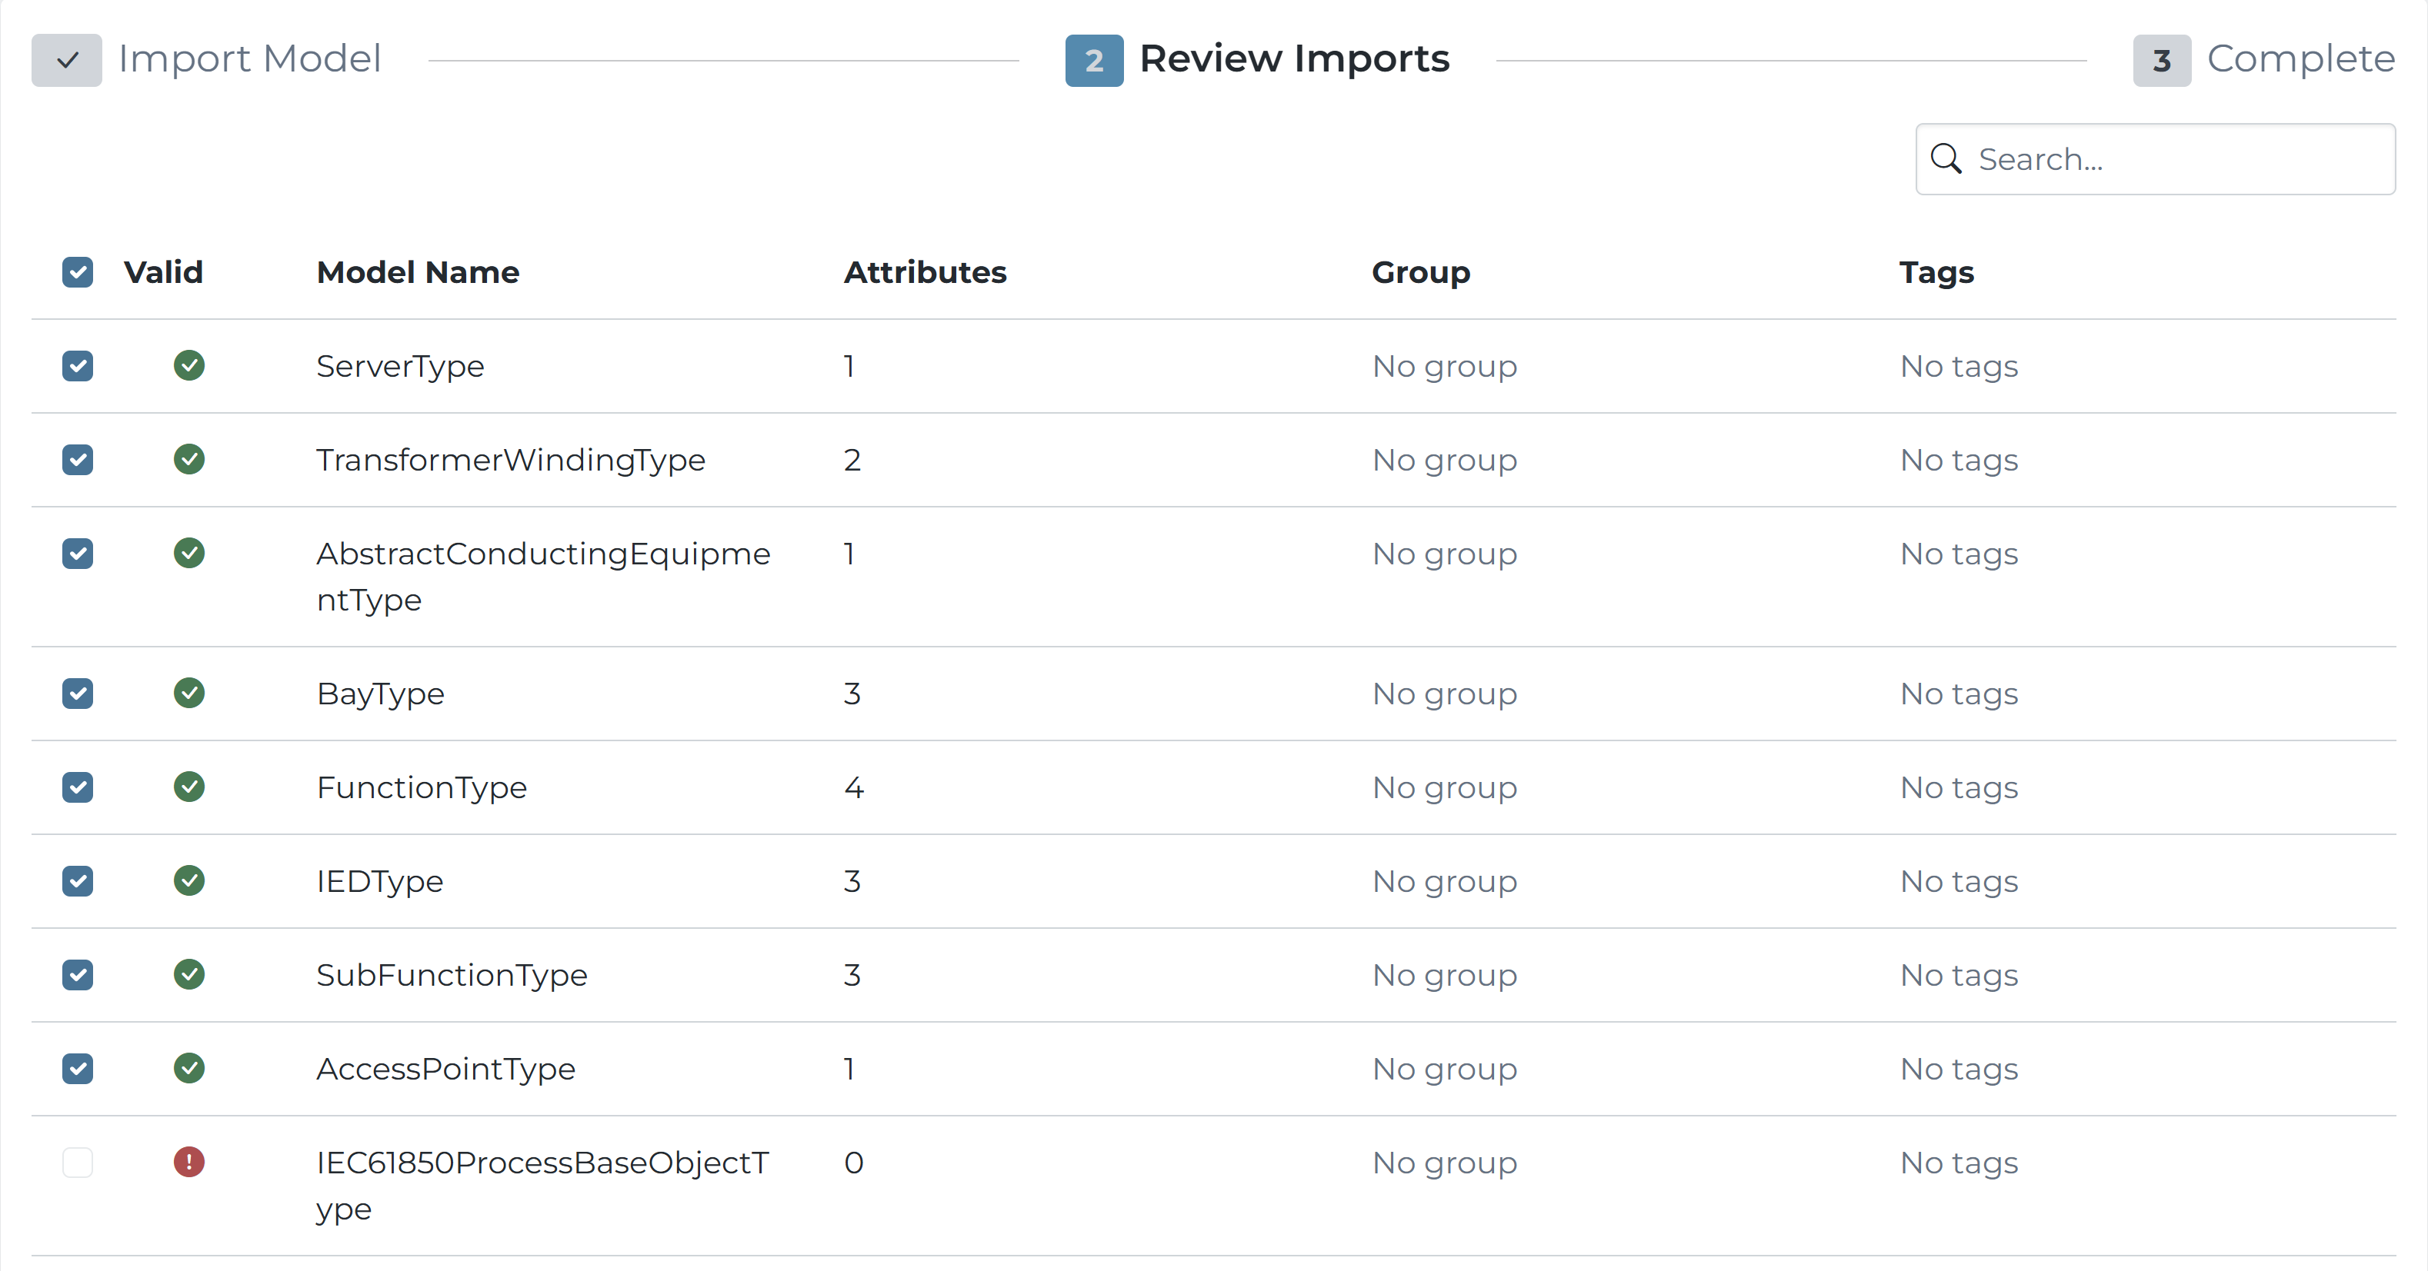
Task: Go to the Complete step label
Action: point(2300,58)
